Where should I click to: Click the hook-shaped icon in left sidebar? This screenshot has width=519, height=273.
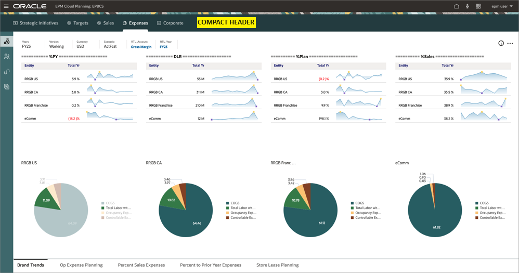7,72
